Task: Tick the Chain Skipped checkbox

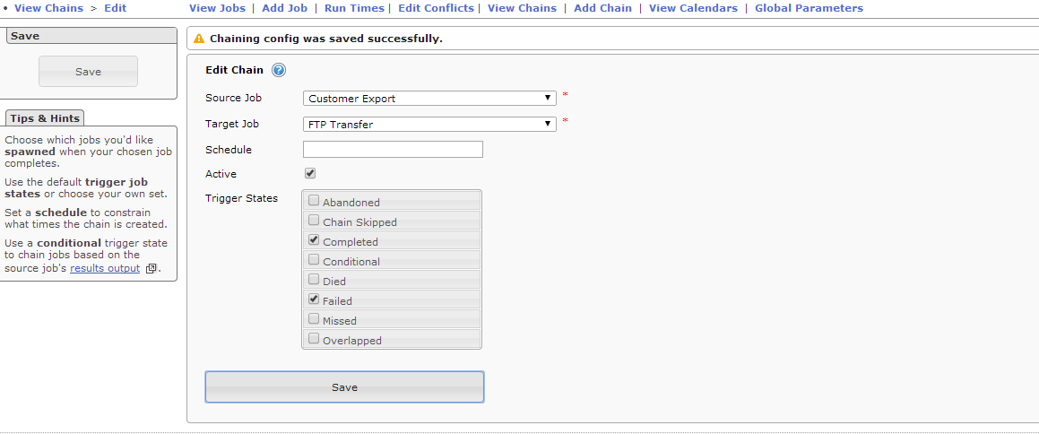Action: [314, 221]
